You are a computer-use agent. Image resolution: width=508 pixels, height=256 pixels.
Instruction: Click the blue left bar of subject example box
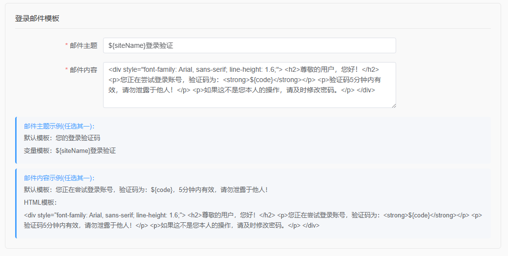tap(16, 140)
